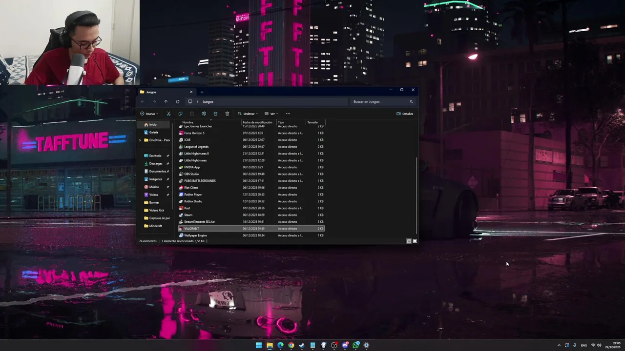Click the search magnifier icon in Explorer
Screen dimensions: 625x351
point(411,101)
